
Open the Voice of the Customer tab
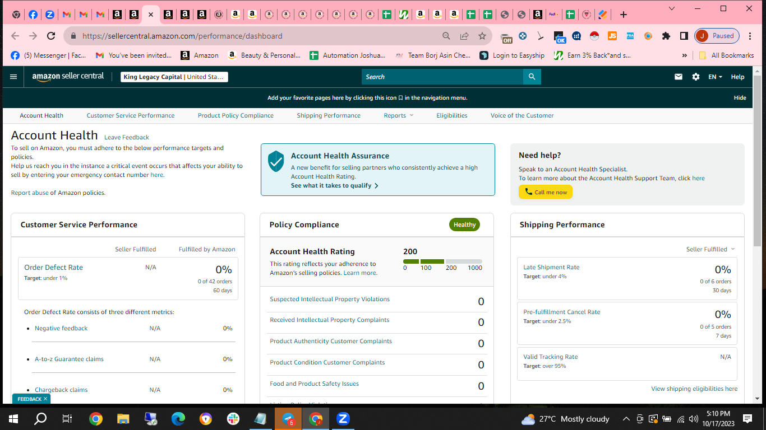click(522, 115)
